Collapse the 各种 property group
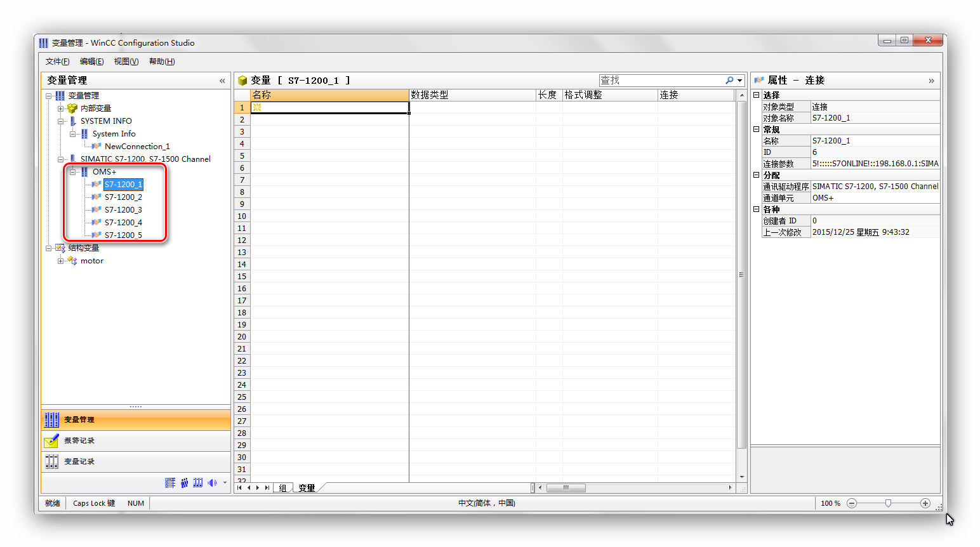This screenshot has width=980, height=547. [757, 209]
